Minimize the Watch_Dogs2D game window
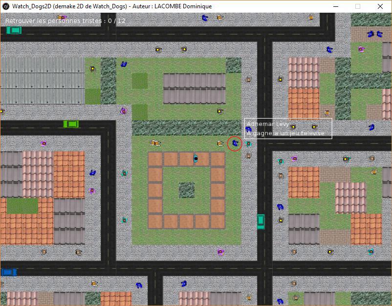The width and height of the screenshot is (392, 306). click(x=336, y=6)
